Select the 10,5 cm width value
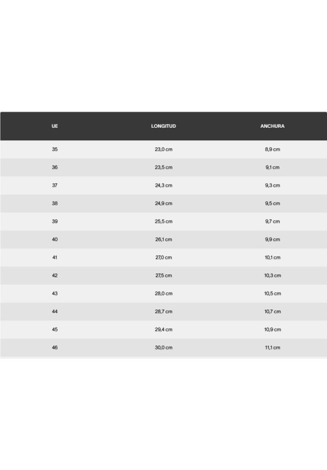Image resolution: width=327 pixels, height=470 pixels. point(272,293)
